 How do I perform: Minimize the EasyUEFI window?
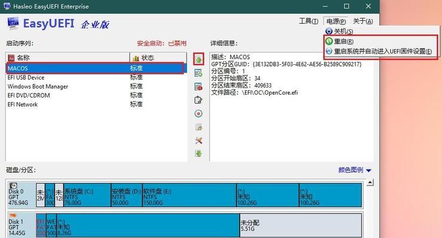click(325, 6)
